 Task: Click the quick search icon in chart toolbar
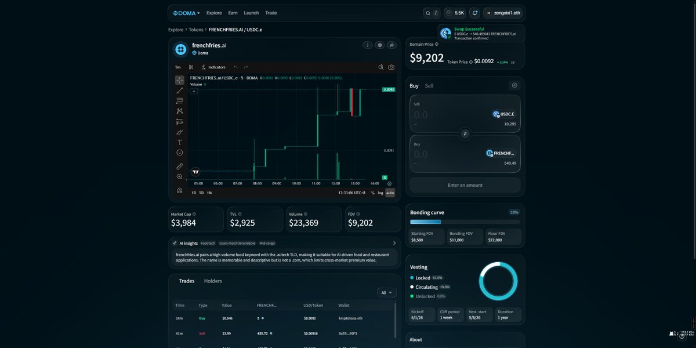click(381, 67)
